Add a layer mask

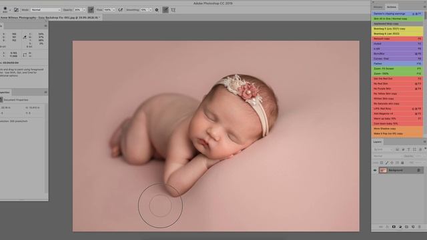[394, 227]
